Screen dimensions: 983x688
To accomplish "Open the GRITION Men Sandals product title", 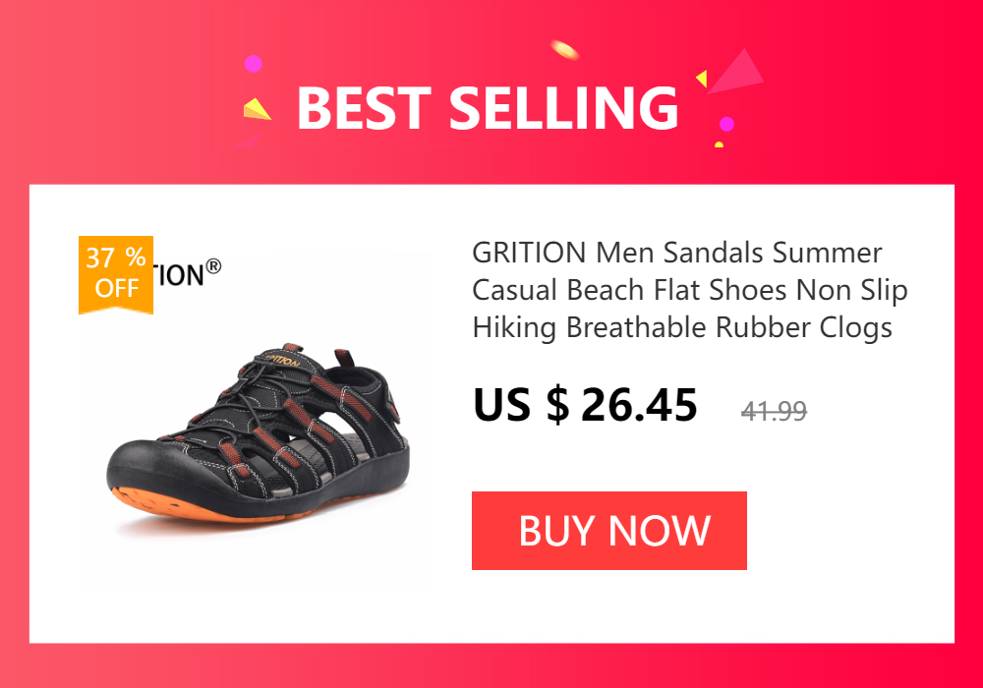I will click(690, 290).
